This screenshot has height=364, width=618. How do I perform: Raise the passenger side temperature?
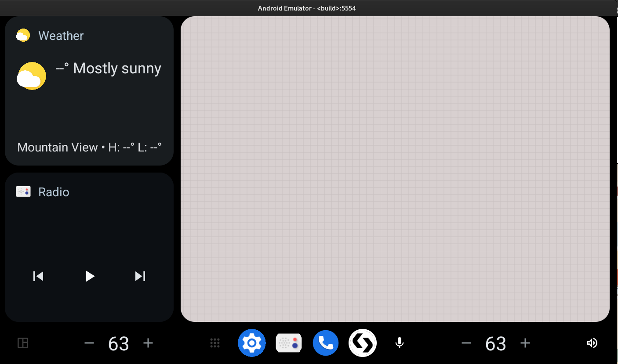coord(525,343)
